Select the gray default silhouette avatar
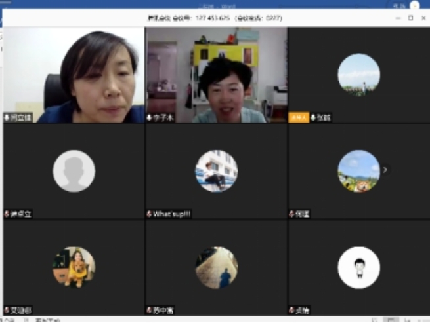 click(x=74, y=171)
